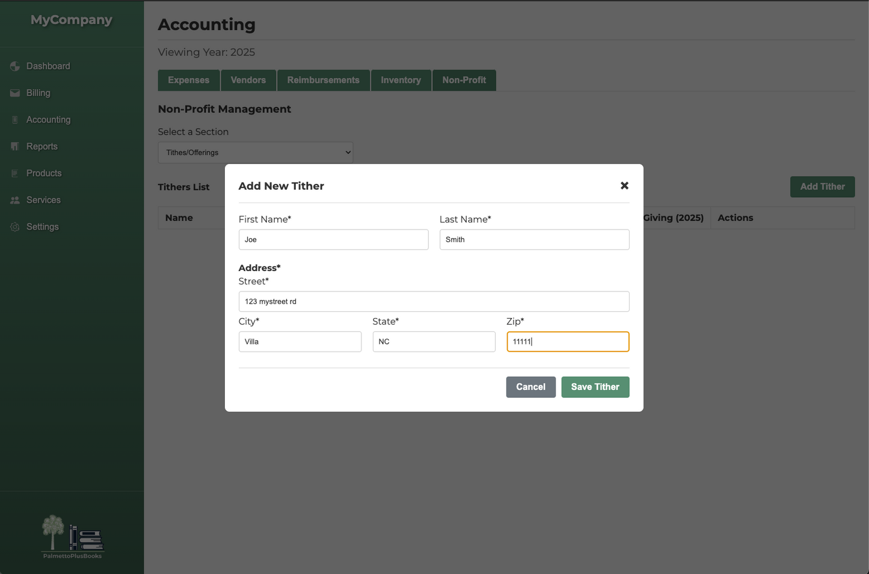Click into the Street address field
This screenshot has height=574, width=869.
[434, 302]
